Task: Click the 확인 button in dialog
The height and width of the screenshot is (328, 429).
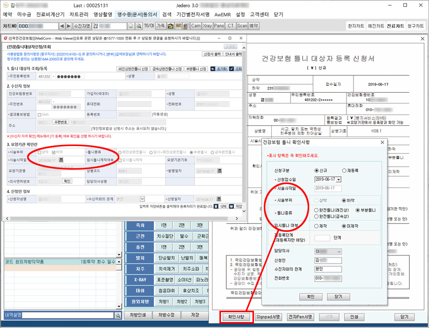Action: [311, 297]
